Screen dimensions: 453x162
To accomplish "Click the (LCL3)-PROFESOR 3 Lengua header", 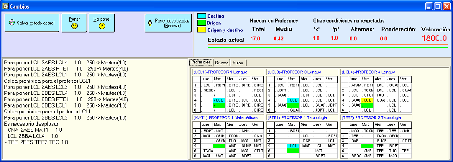I will tap(294, 72).
